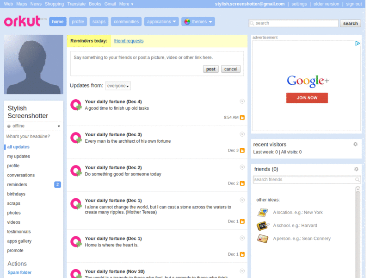Click the location suggestion icon for New York
The image size is (370, 278).
pos(263,213)
